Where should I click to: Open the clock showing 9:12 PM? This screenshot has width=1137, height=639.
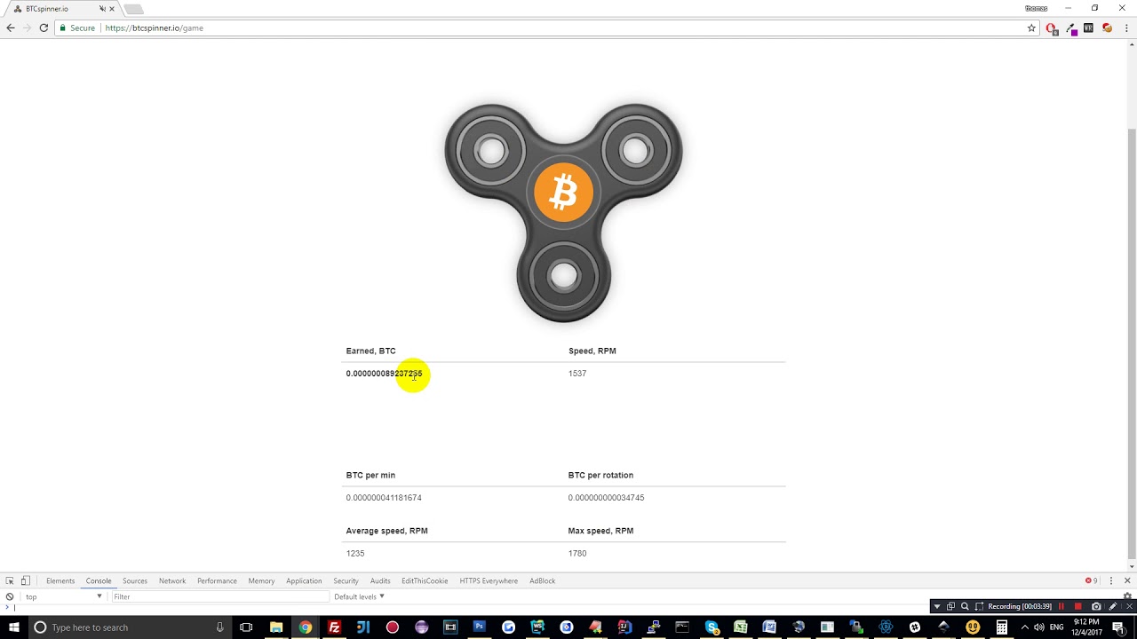[x=1085, y=627]
